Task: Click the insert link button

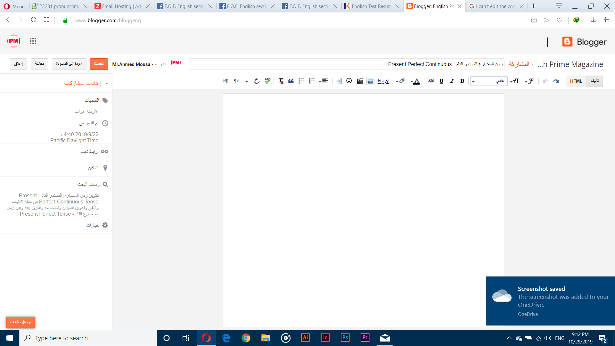Action: tap(383, 81)
